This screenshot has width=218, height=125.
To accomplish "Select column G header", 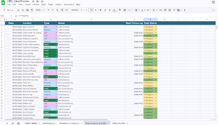I will 150,20.
